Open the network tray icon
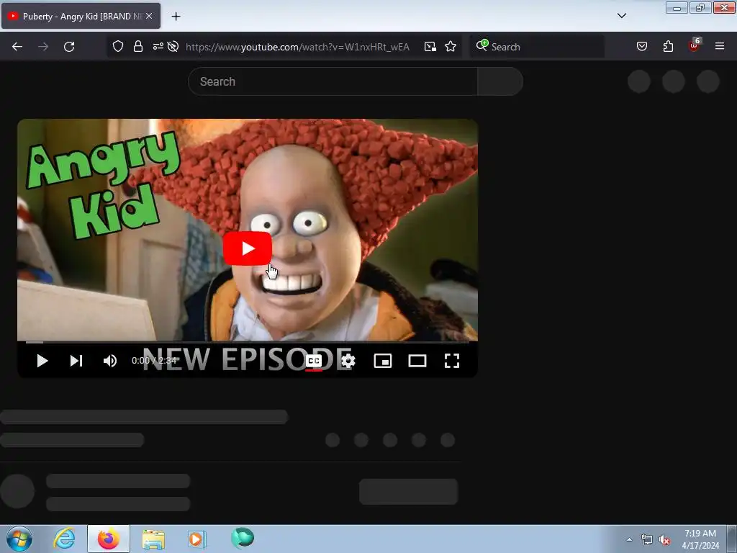This screenshot has width=737, height=553. 647,539
